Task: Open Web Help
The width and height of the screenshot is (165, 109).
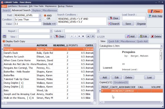Action: [155, 16]
